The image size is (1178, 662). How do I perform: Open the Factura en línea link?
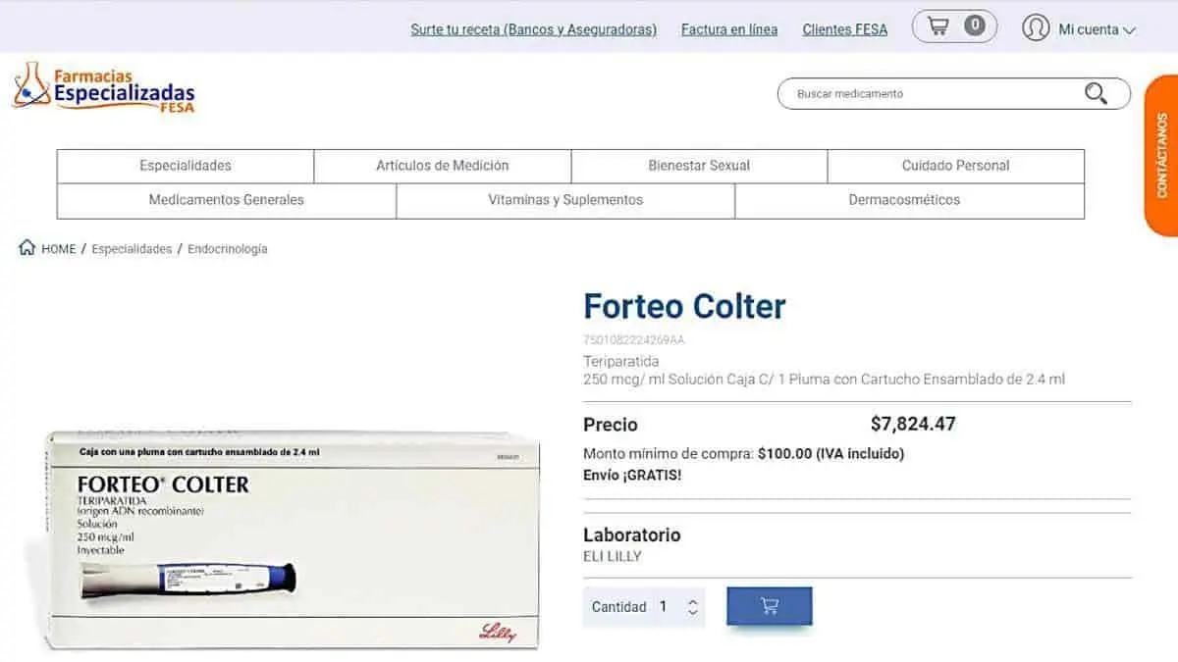[729, 29]
